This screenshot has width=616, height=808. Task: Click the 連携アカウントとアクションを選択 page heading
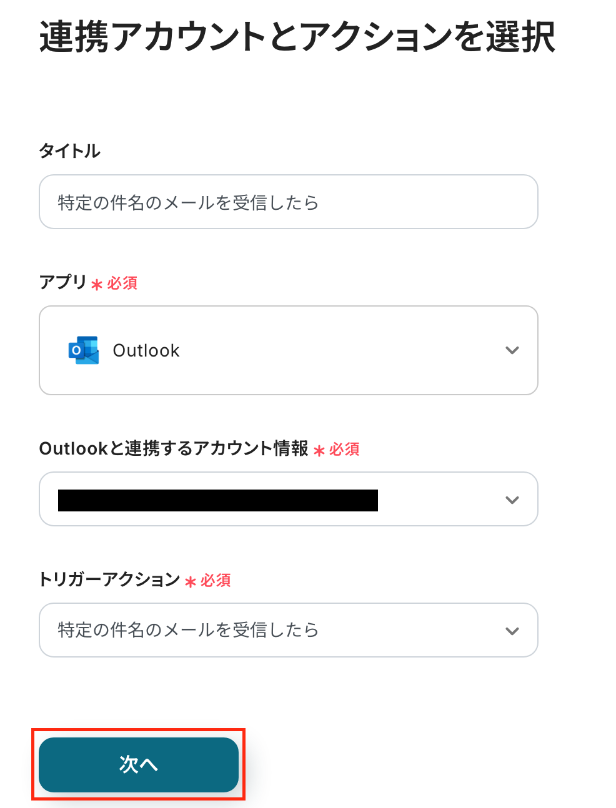coord(297,37)
